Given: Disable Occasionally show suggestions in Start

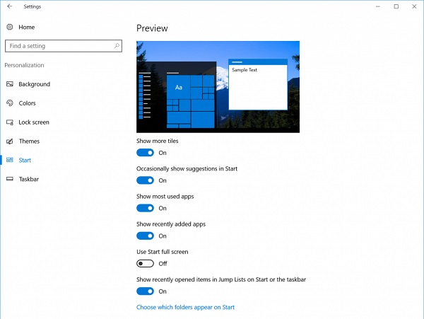Looking at the screenshot, I should point(145,180).
